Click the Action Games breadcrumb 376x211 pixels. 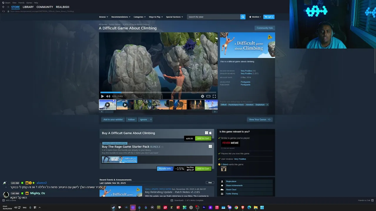pyautogui.click(x=115, y=24)
